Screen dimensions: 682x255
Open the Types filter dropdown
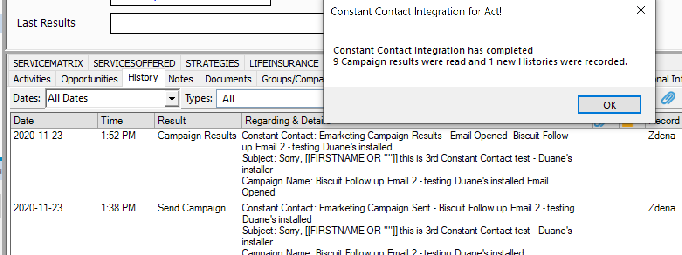(x=270, y=99)
